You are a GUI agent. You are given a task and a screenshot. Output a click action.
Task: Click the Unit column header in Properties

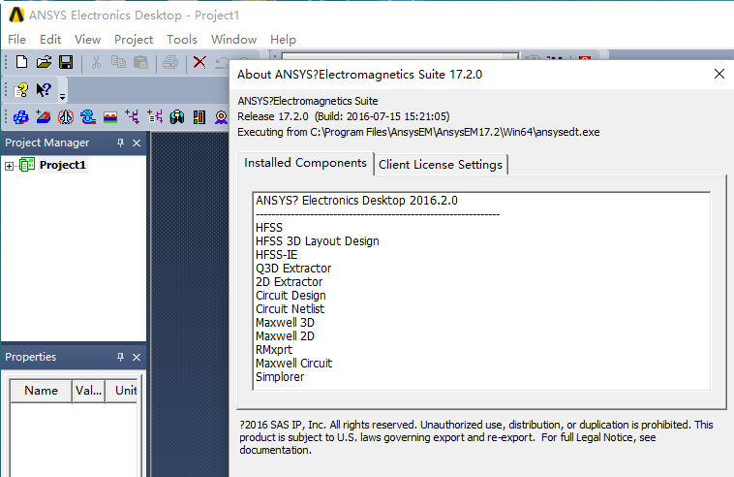coord(122,391)
